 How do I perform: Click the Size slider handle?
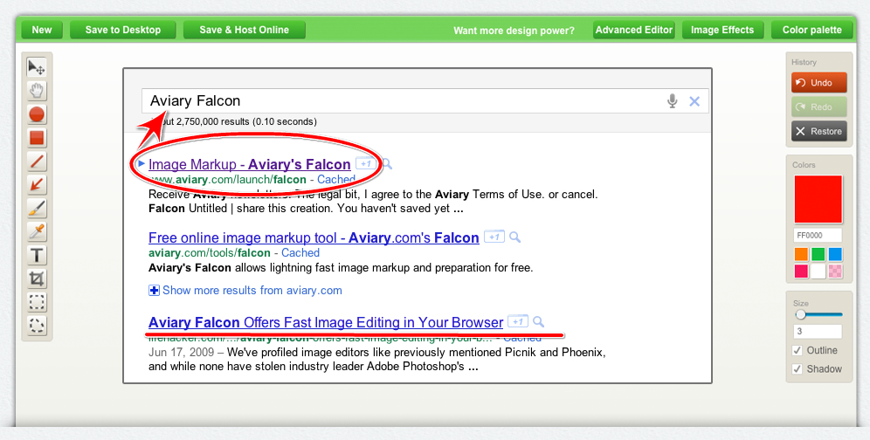(800, 314)
